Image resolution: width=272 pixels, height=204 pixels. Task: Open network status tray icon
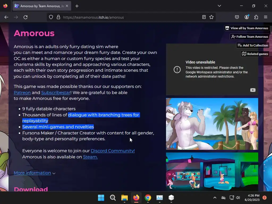coord(232,198)
